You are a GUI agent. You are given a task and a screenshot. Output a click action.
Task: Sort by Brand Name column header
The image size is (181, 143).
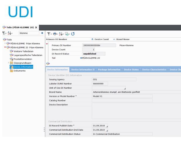[x=123, y=39]
